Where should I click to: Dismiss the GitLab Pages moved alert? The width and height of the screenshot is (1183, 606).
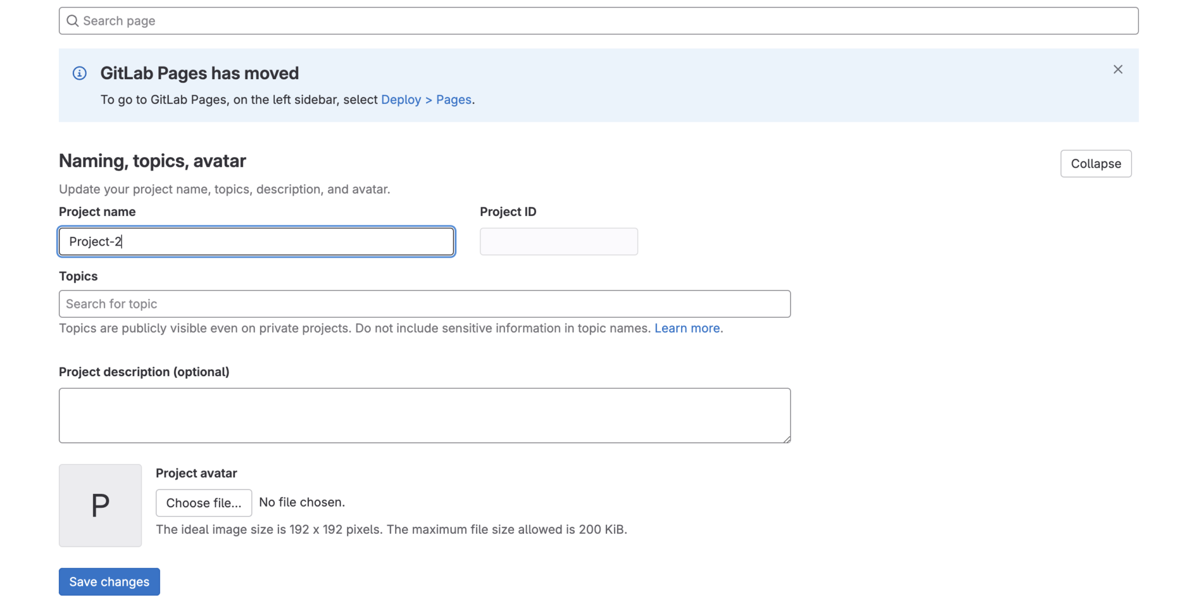[x=1117, y=69]
